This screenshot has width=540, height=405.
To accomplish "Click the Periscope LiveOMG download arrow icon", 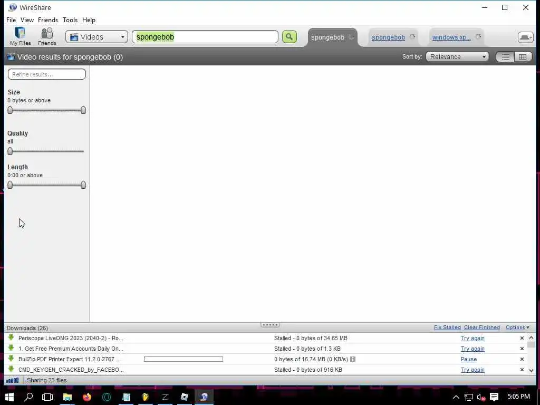I will coord(11,337).
